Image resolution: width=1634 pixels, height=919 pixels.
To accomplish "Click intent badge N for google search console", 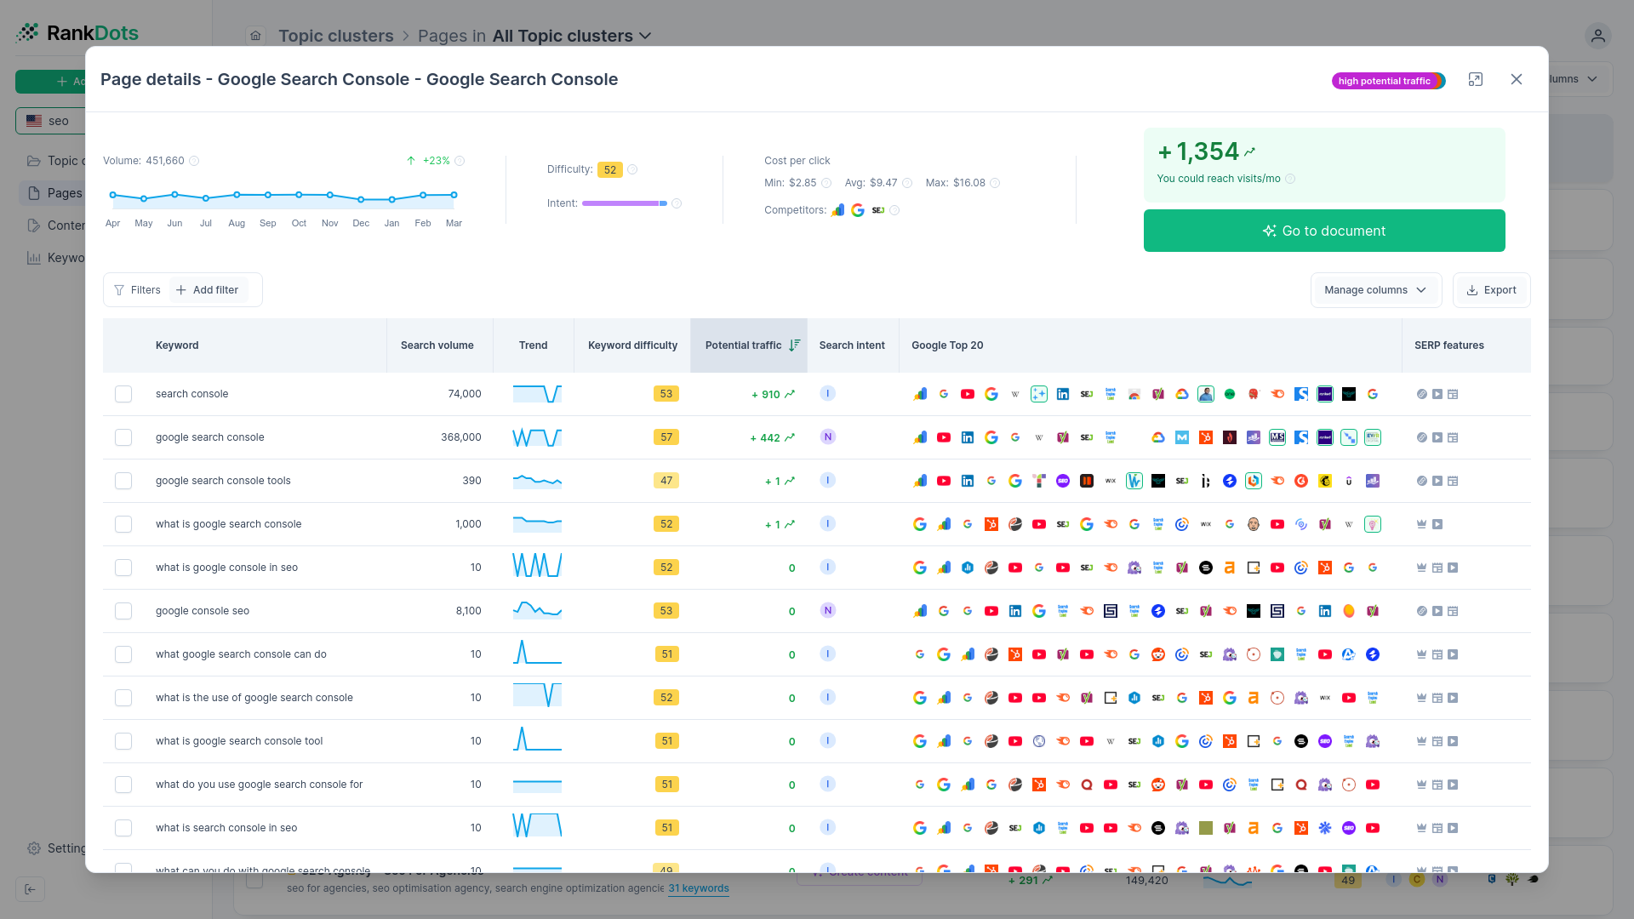I will coord(827,437).
